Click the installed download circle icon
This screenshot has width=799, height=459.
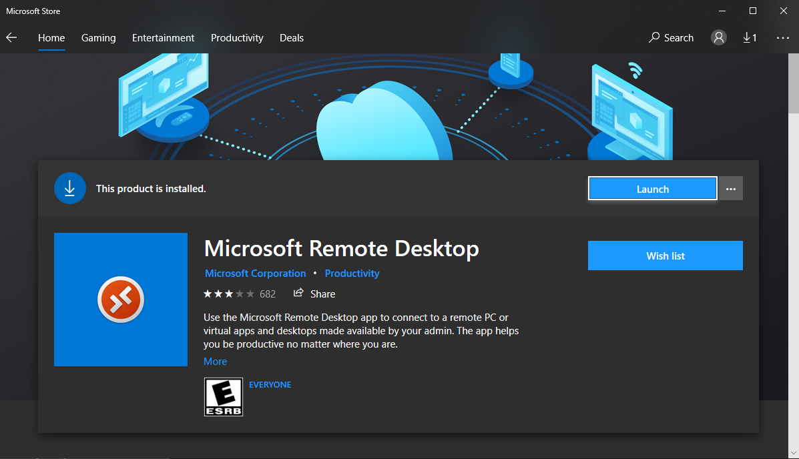[x=70, y=189]
